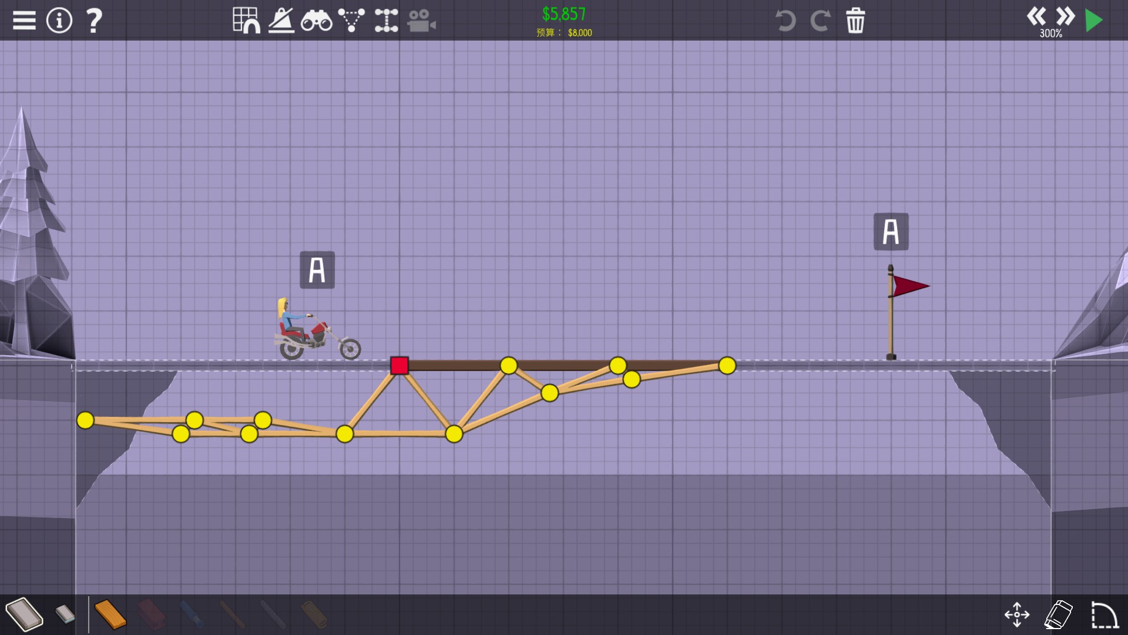Click the video camera icon

pos(421,21)
